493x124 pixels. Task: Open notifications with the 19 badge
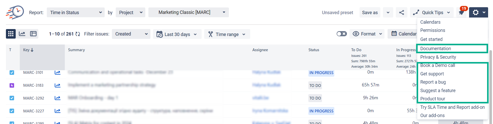pos(462,12)
